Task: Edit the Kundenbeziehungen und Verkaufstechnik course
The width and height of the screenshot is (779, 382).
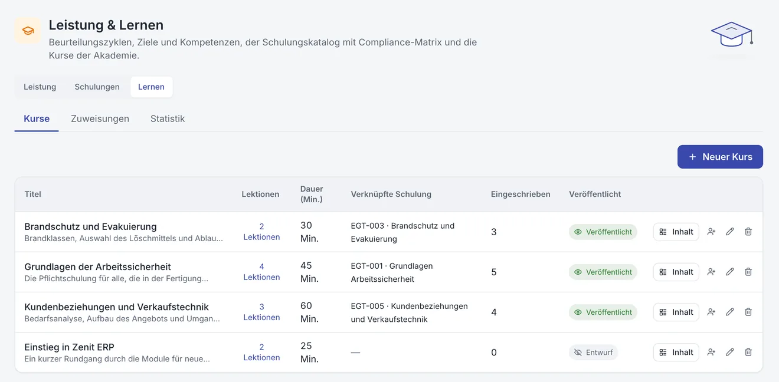Action: pyautogui.click(x=730, y=312)
